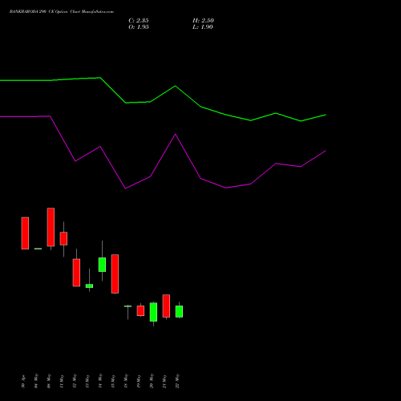The image size is (401, 401).
Task: Select the 15 May date label
Action: point(113,381)
